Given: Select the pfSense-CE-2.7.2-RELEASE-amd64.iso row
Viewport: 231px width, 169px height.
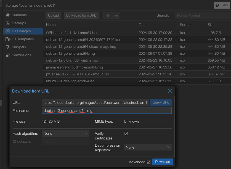Looking at the screenshot, I should [x=78, y=74].
